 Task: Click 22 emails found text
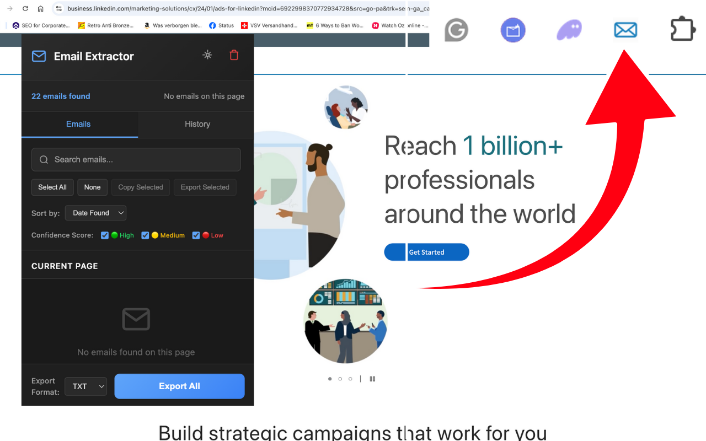[61, 96]
